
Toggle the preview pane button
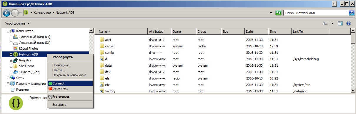pyautogui.click(x=340, y=23)
